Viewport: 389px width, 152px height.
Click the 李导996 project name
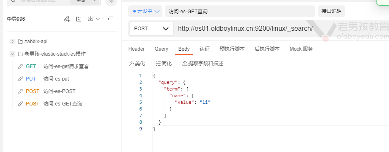coord(16,19)
